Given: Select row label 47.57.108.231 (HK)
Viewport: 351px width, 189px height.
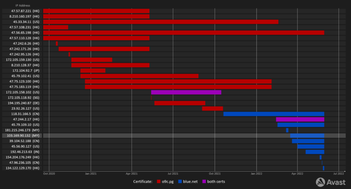Looking at the screenshot, I should point(24,27).
